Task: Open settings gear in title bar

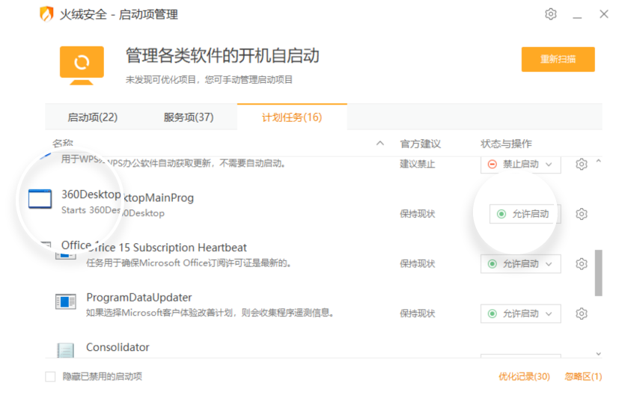Action: [x=551, y=14]
